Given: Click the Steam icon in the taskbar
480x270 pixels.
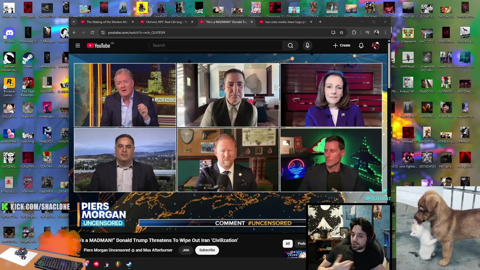Looking at the screenshot, I should [x=129, y=264].
